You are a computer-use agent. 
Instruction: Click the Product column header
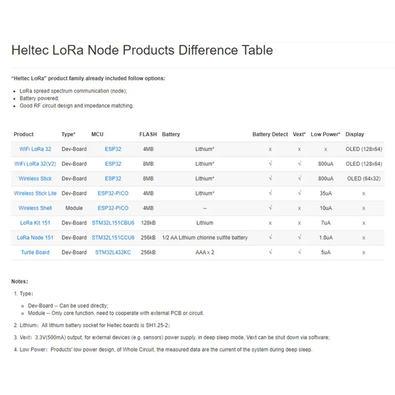click(x=24, y=134)
